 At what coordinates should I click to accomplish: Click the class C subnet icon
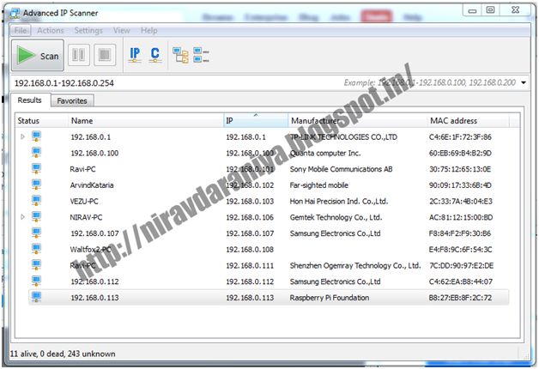155,55
